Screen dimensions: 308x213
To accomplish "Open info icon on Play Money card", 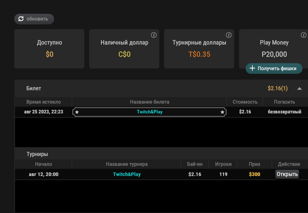I will [x=304, y=35].
